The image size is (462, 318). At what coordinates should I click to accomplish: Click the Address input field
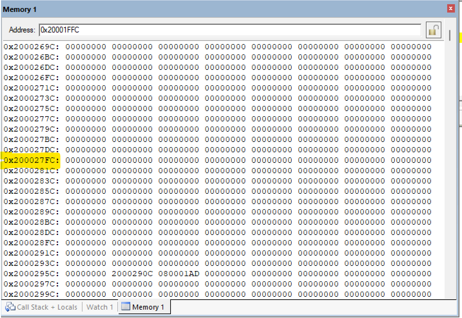pyautogui.click(x=230, y=30)
